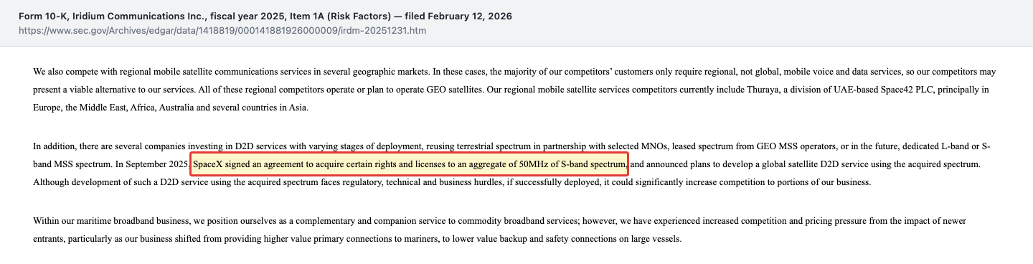Click the "Form 10-K" text in the header
Viewport: 1033px width, 264px height.
[43, 16]
